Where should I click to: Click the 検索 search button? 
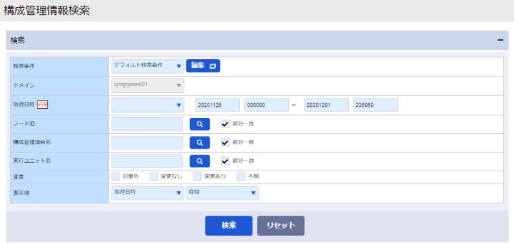coord(229,226)
